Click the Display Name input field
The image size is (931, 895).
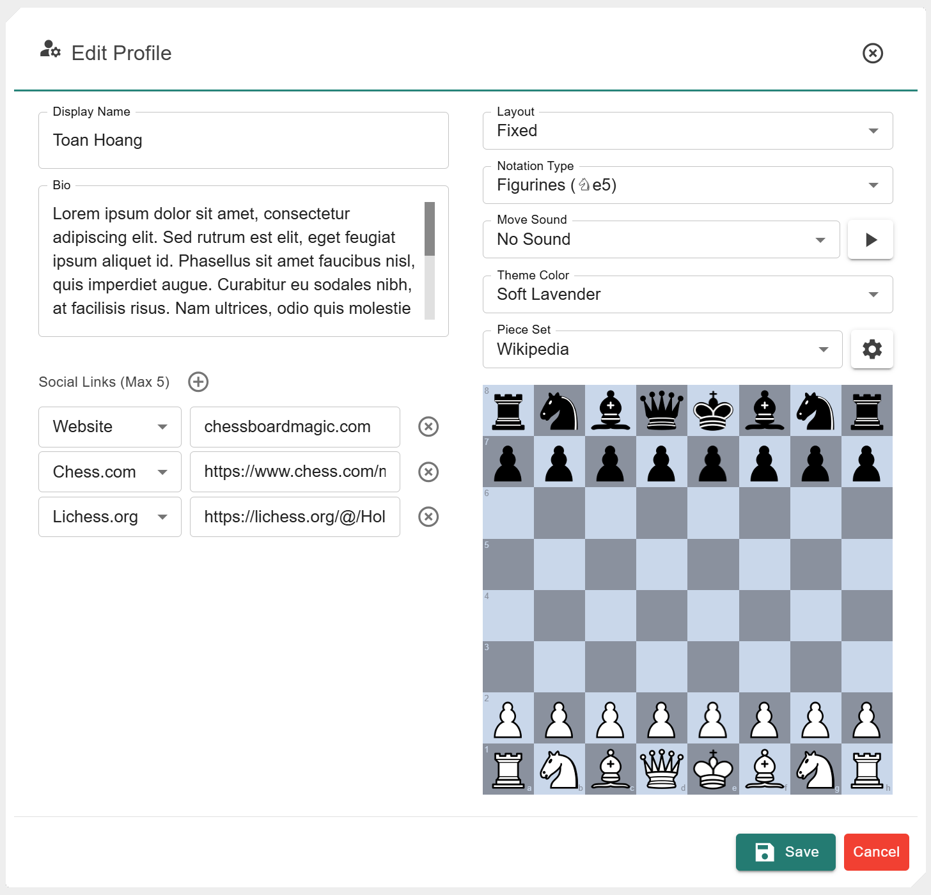tap(243, 141)
